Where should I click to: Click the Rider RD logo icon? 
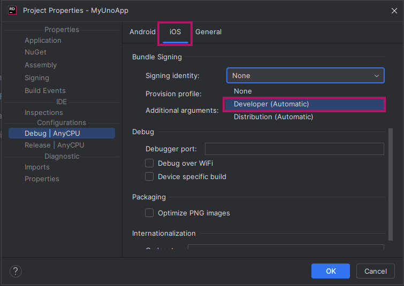point(12,10)
